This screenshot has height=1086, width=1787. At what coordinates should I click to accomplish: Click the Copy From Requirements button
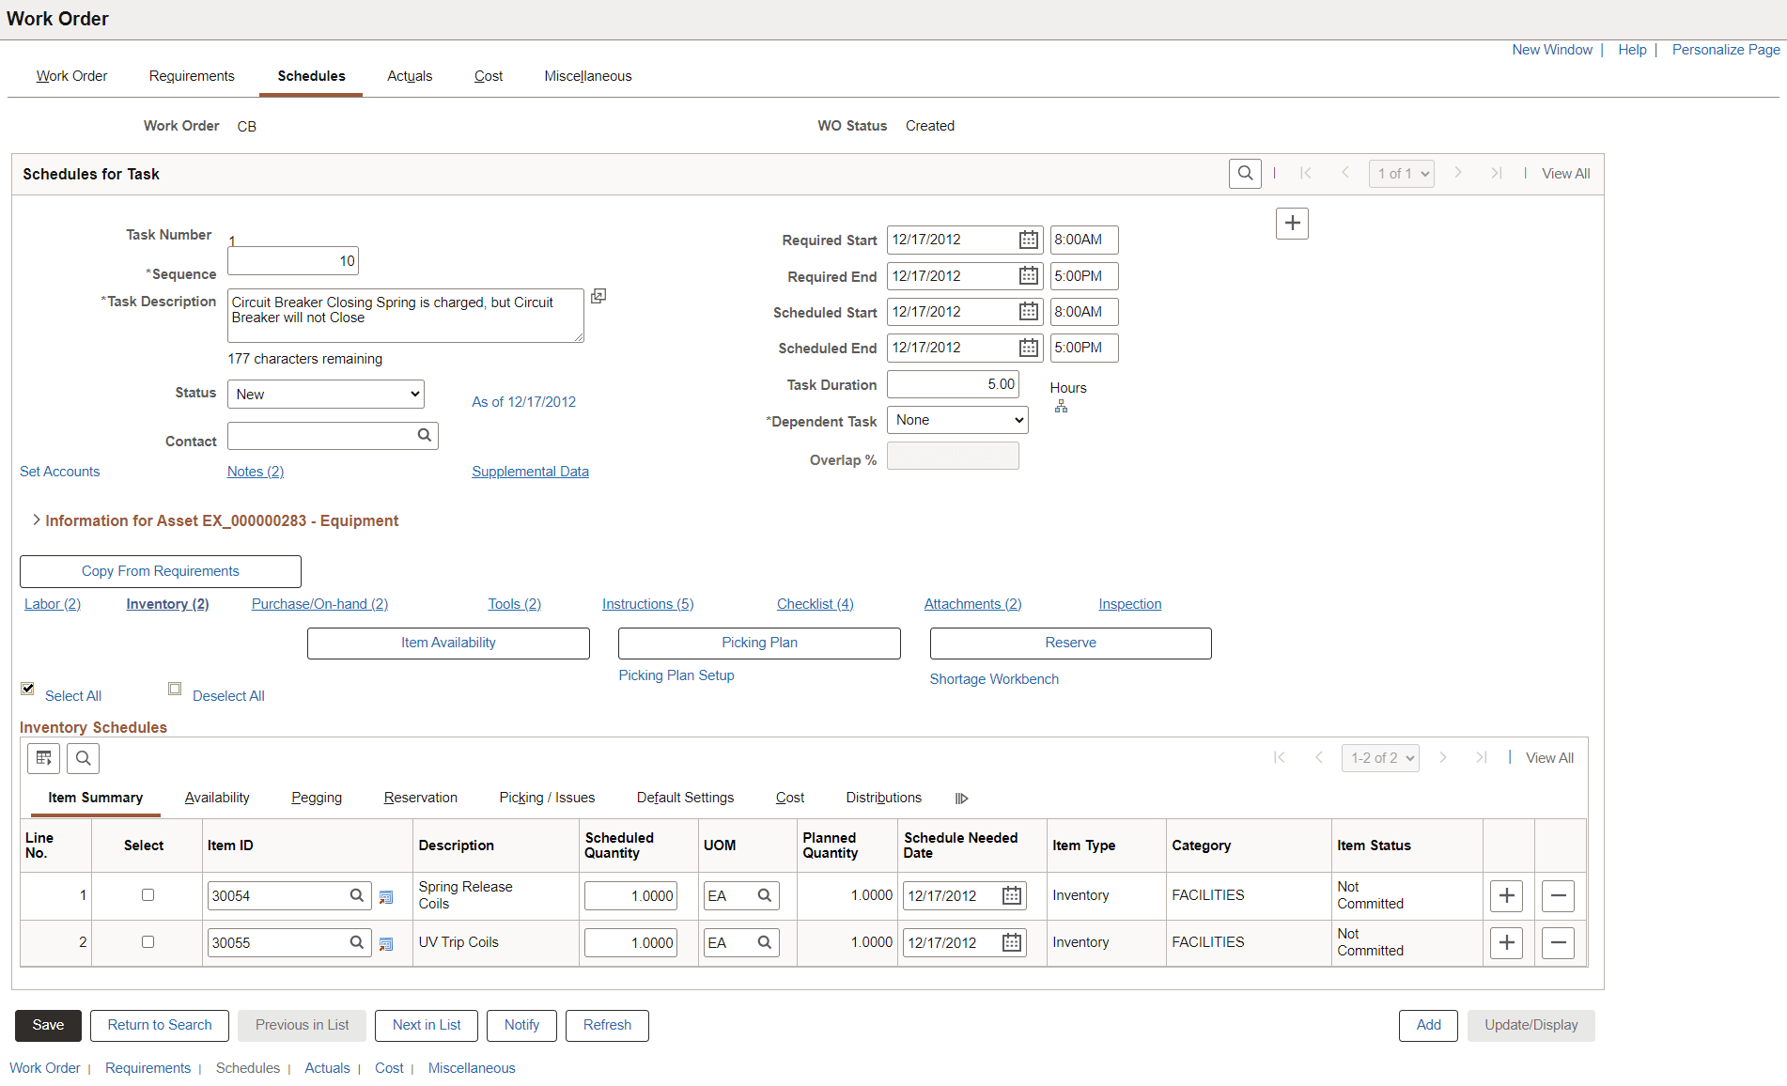[x=160, y=570]
